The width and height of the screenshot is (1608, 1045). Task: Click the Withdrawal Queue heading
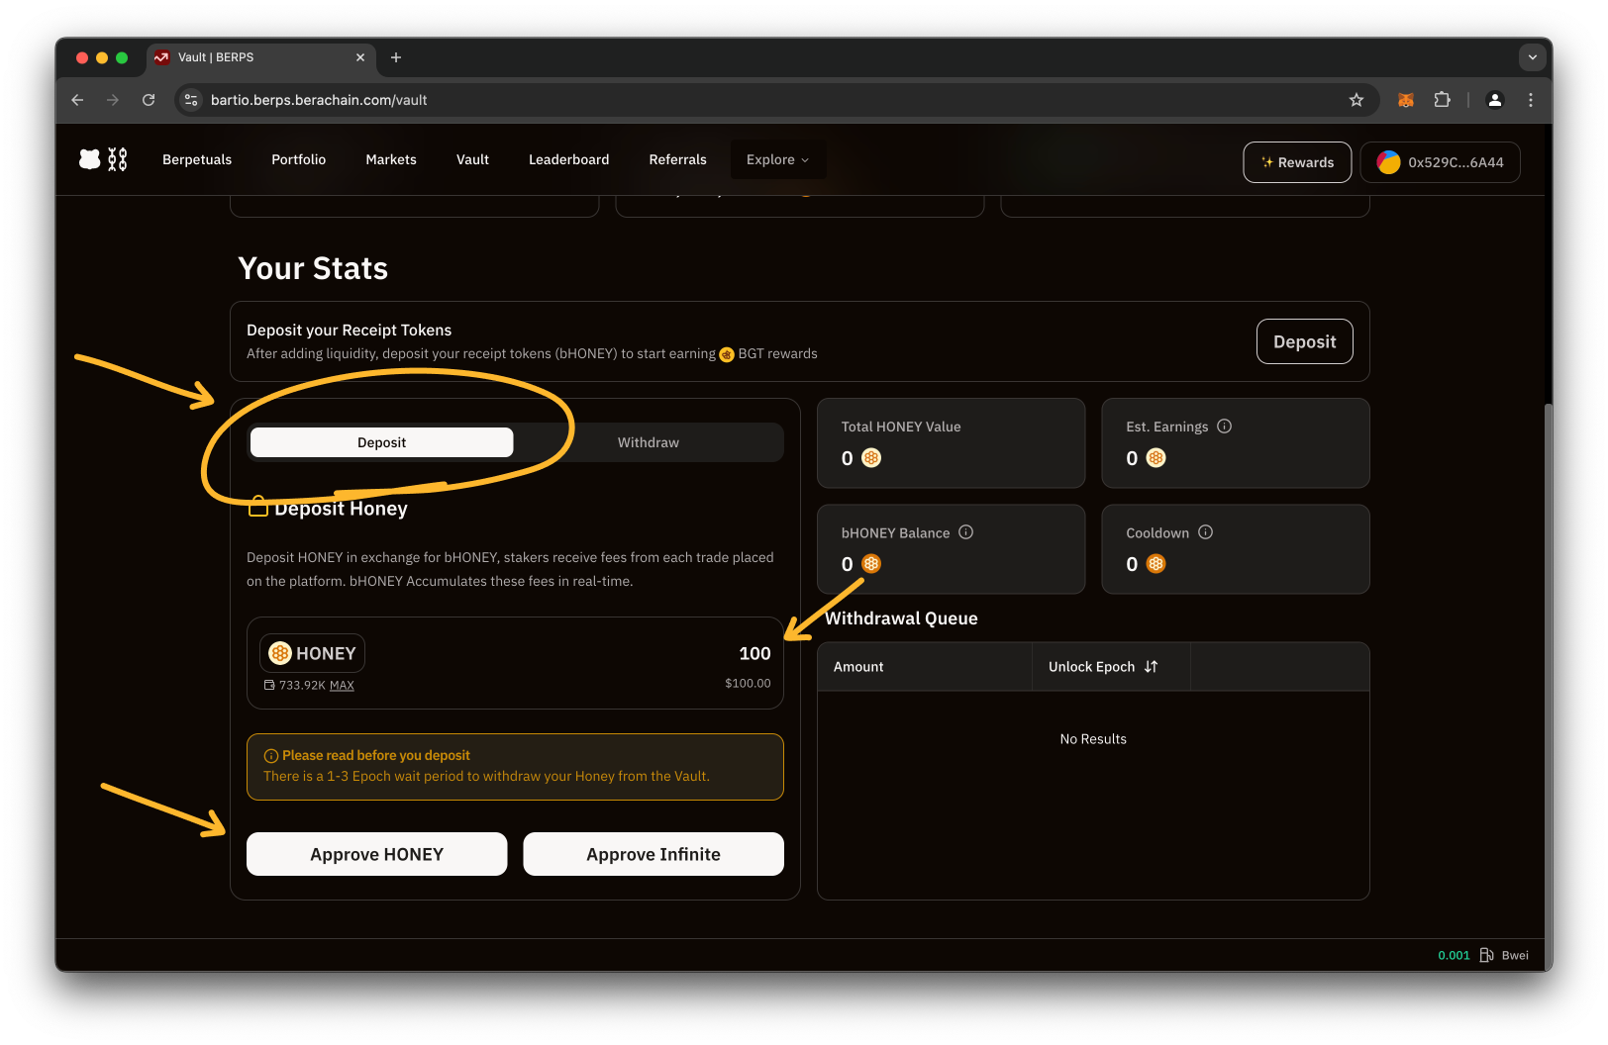[901, 618]
